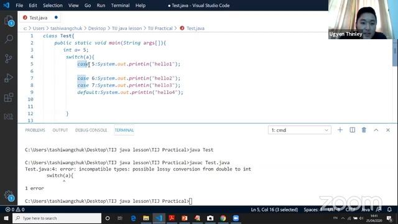Open the terminal selector dropdown '1: cmd'
This screenshot has height=224, width=398.
point(300,130)
